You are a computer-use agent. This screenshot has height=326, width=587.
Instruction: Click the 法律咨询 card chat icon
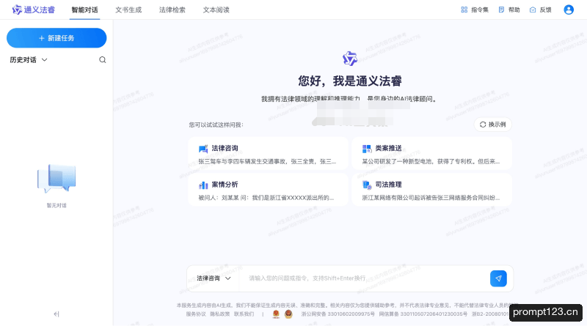[203, 149]
